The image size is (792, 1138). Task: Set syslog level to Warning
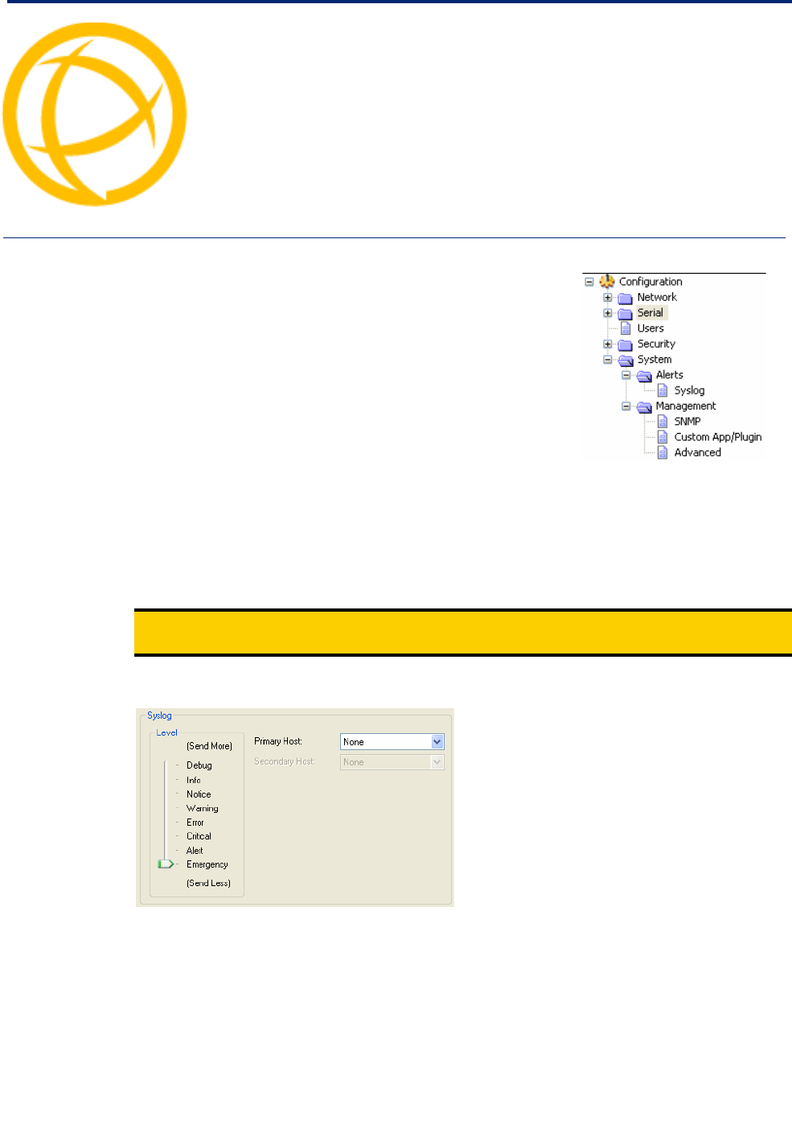pyautogui.click(x=203, y=809)
